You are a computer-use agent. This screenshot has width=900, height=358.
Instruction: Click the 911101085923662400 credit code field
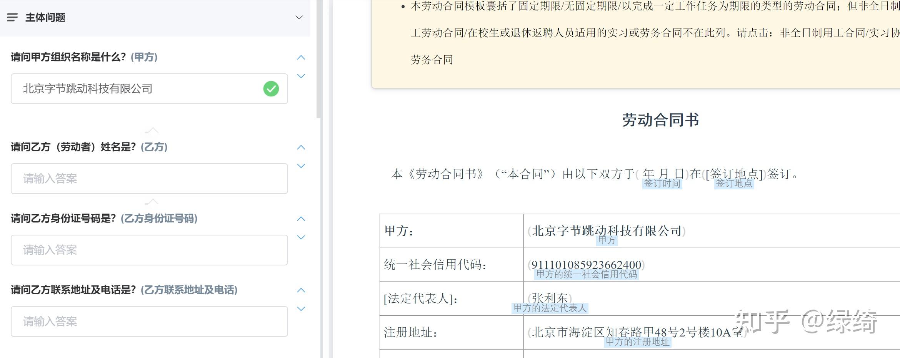tap(586, 265)
